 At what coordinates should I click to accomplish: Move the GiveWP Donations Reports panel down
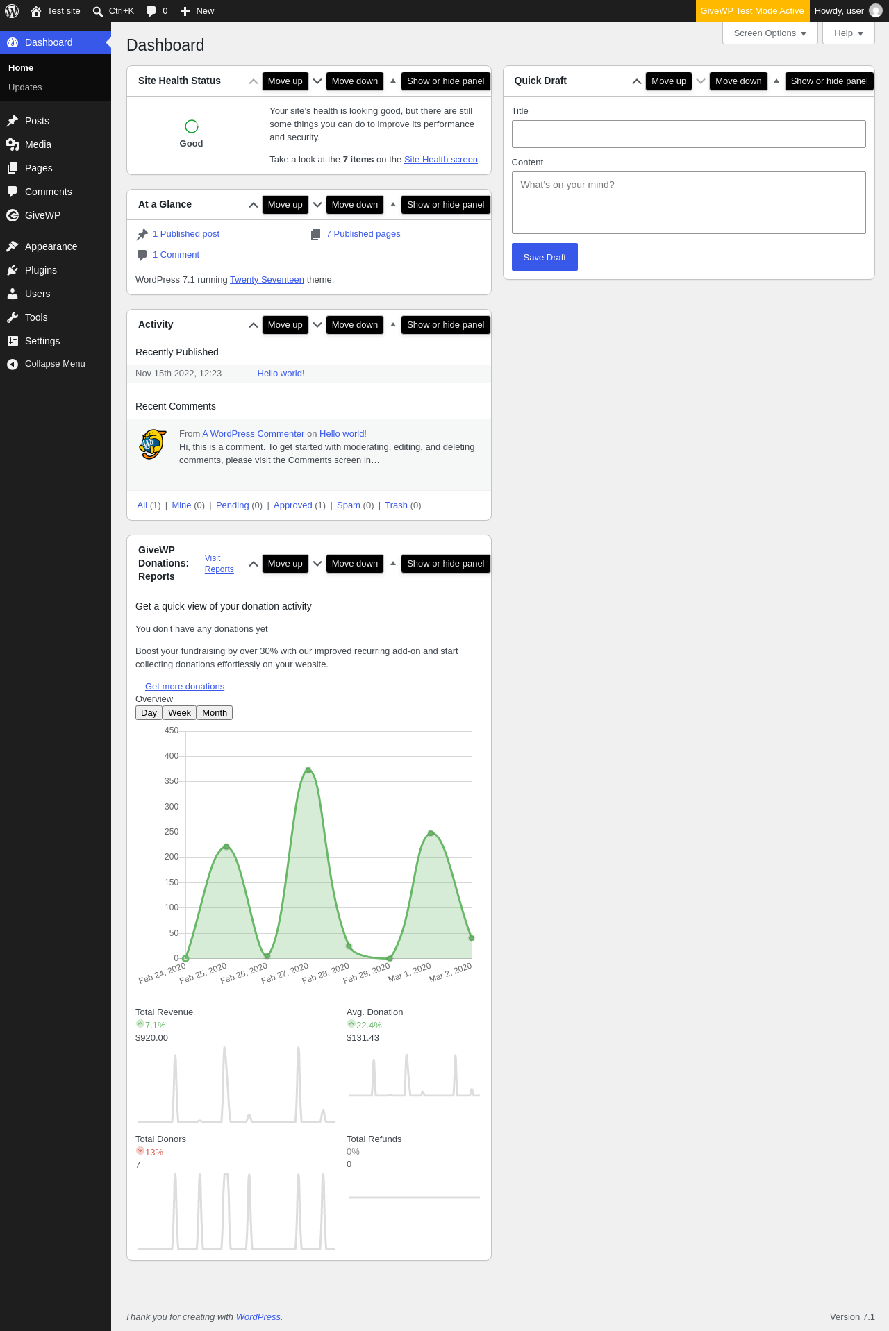pyautogui.click(x=317, y=564)
